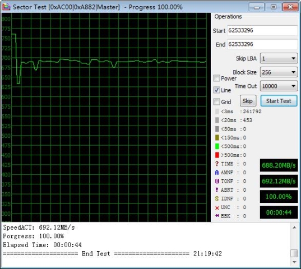Open the Skip LBA dropdown
The height and width of the screenshot is (269, 301).
pos(279,58)
